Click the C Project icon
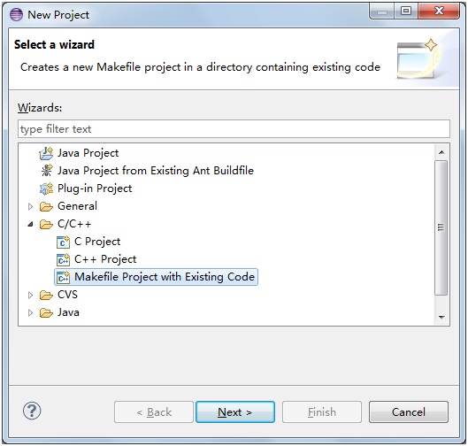This screenshot has height=446, width=468. (x=63, y=242)
